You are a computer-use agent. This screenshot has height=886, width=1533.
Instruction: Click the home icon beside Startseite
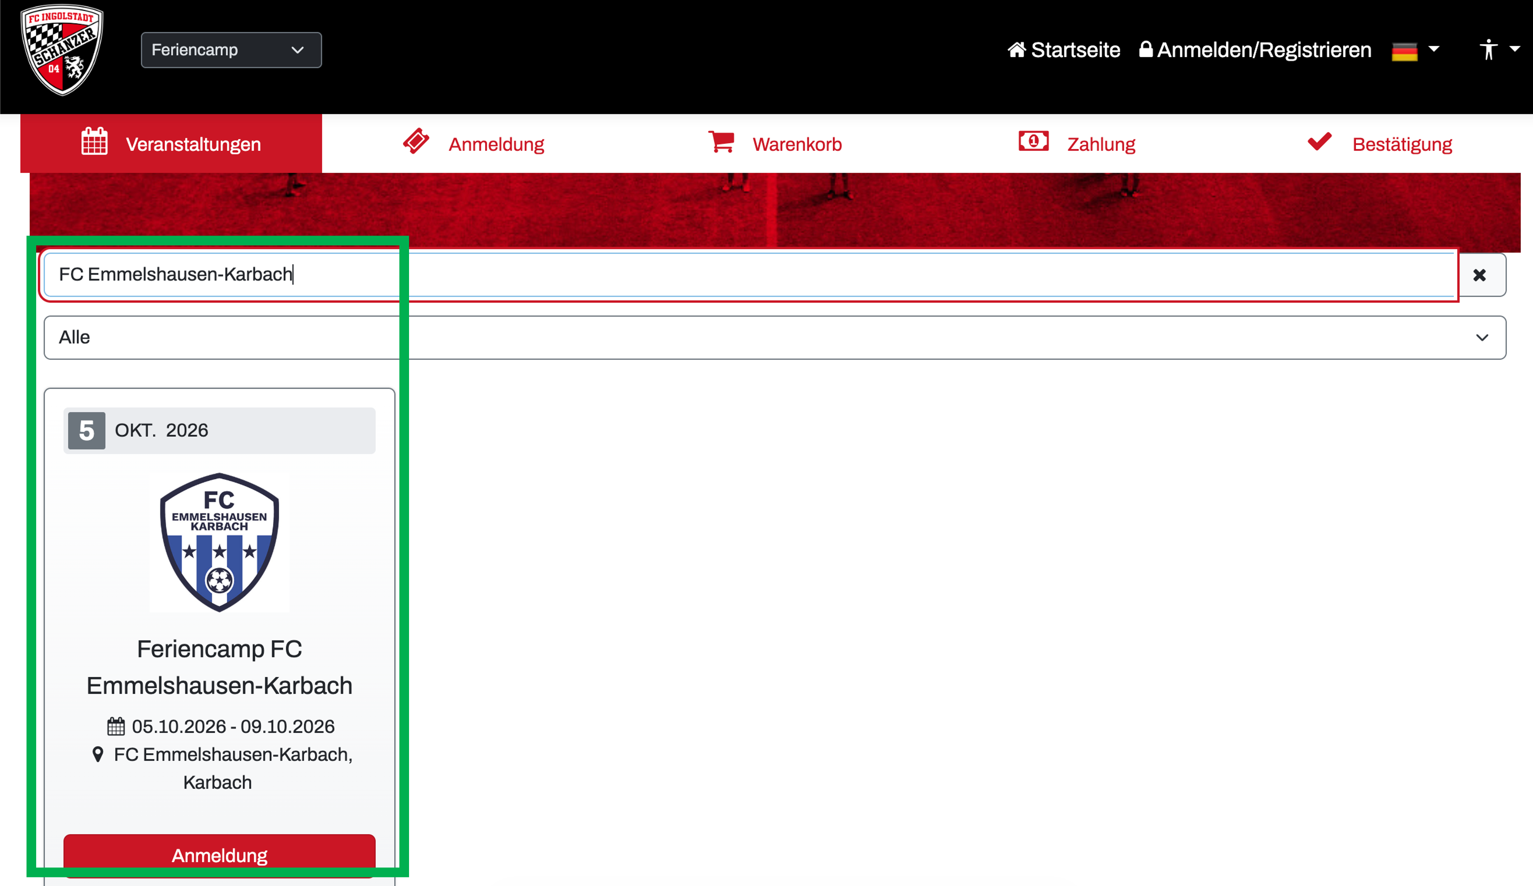pos(1017,50)
